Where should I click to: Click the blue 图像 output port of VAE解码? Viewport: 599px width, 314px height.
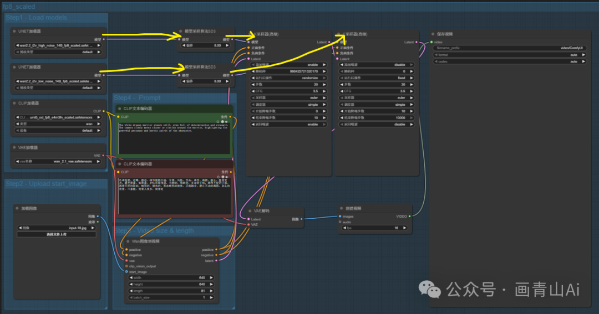point(301,219)
